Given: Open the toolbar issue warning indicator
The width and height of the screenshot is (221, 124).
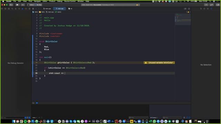Looking at the screenshot, I should click(x=137, y=5).
